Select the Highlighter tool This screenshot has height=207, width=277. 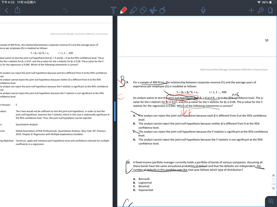pyautogui.click(x=133, y=10)
